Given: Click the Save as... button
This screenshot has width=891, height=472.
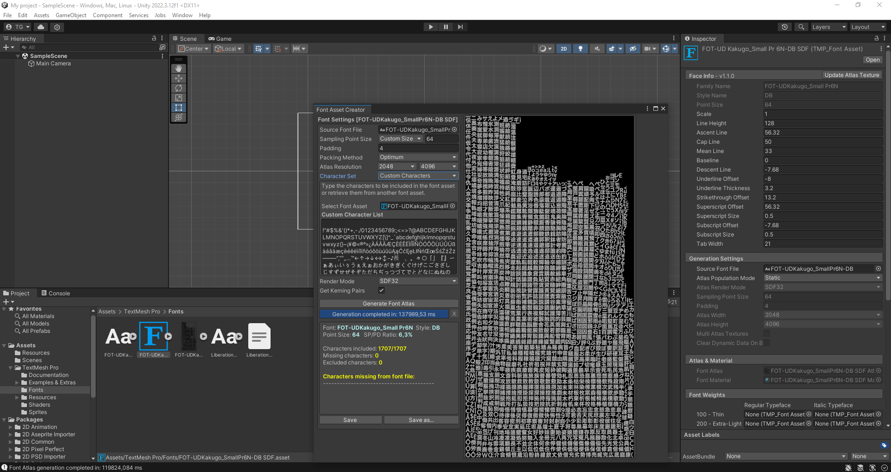Looking at the screenshot, I should click(421, 420).
